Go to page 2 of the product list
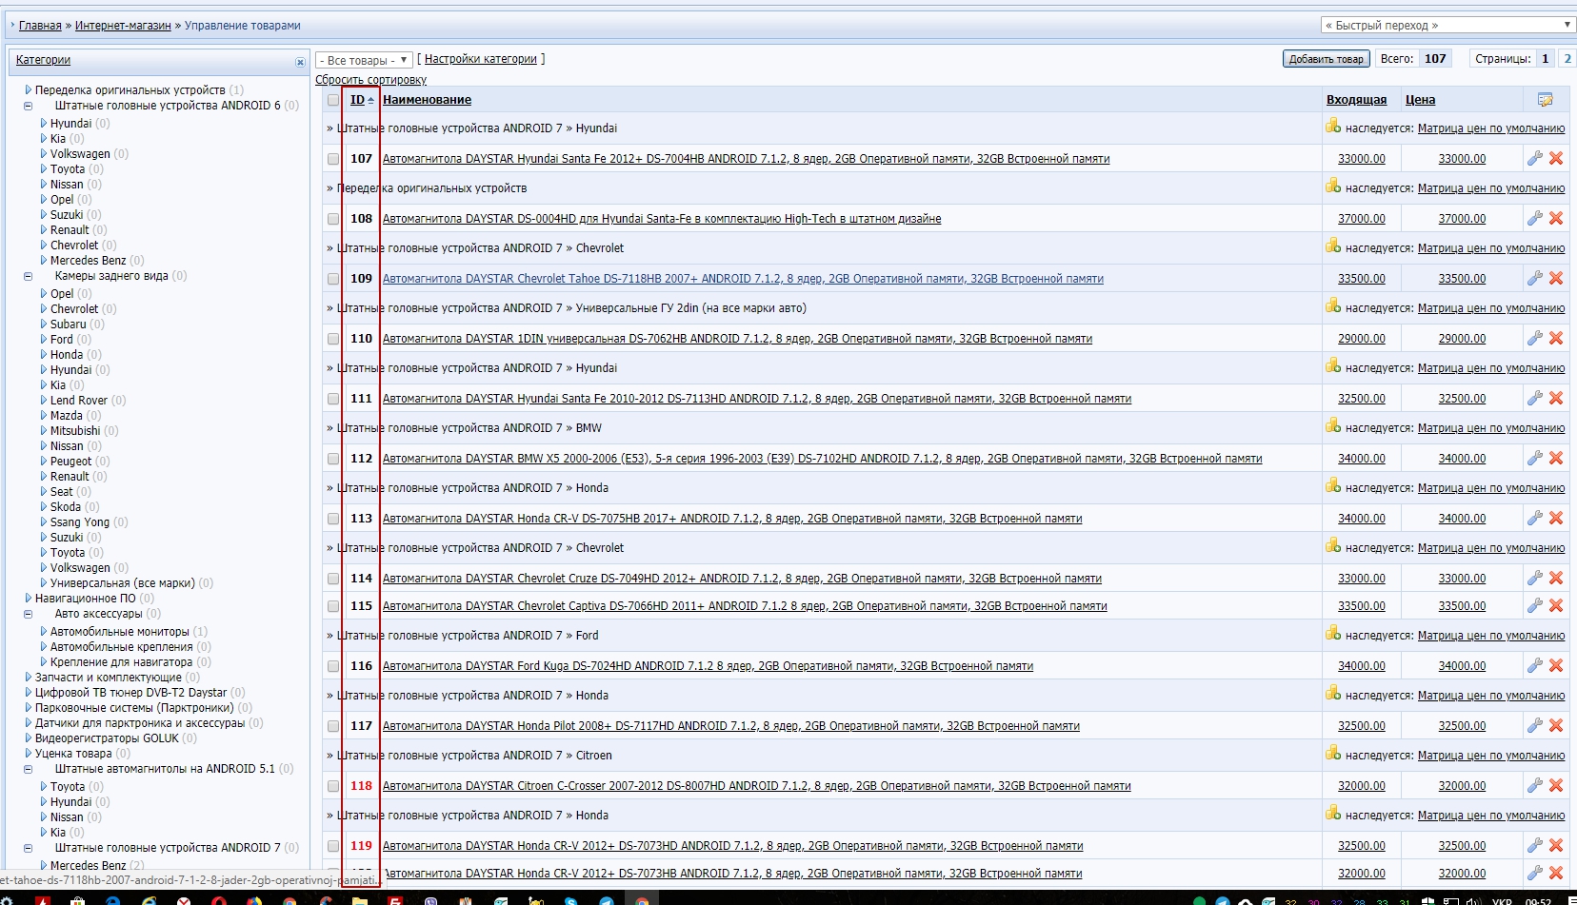The image size is (1577, 905). (1567, 59)
